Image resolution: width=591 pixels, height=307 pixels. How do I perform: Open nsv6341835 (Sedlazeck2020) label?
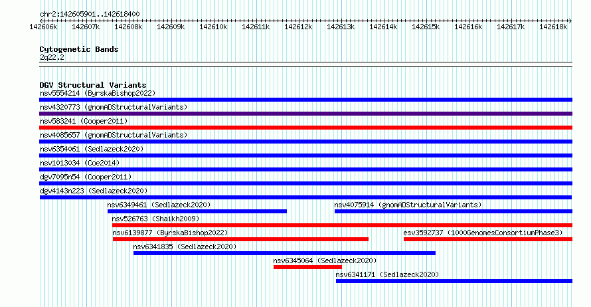click(x=185, y=247)
